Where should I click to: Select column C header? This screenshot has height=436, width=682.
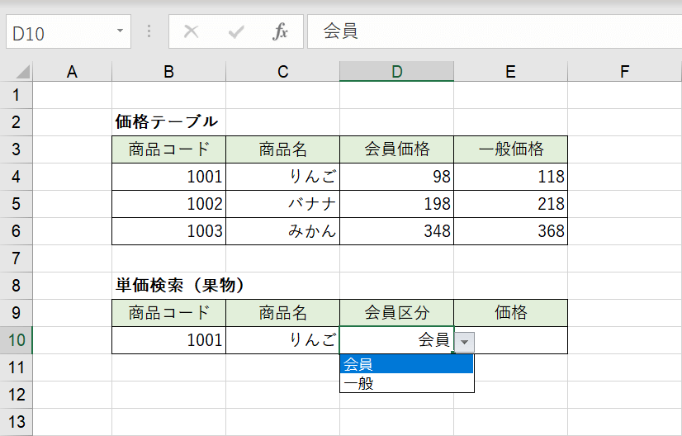click(x=282, y=71)
